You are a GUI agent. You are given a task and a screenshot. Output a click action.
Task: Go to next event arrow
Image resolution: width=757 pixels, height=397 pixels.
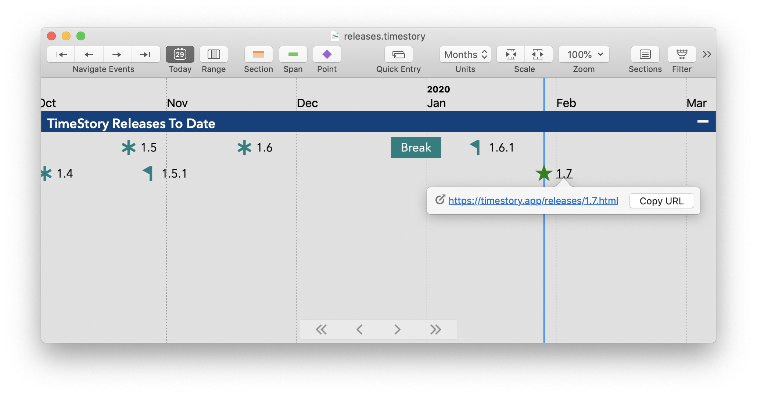point(117,55)
